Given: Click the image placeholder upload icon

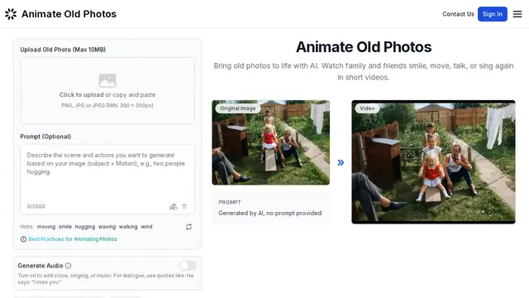Looking at the screenshot, I should tap(107, 80).
